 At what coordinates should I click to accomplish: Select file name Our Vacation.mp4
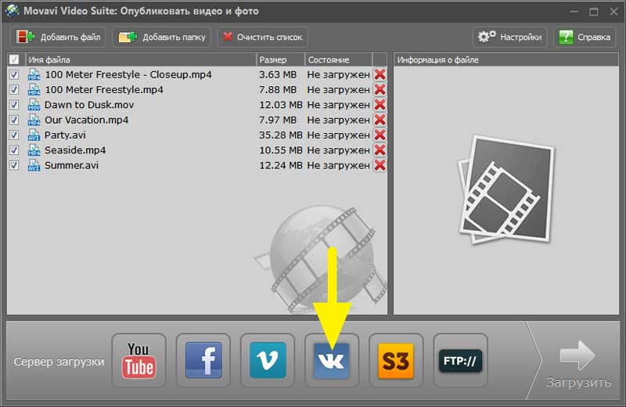[87, 120]
